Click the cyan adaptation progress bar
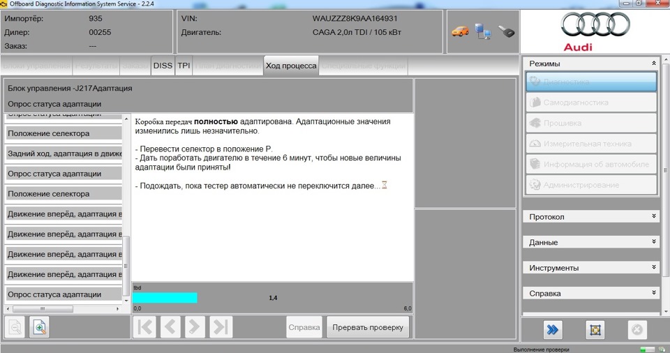670x353 pixels. pos(165,298)
